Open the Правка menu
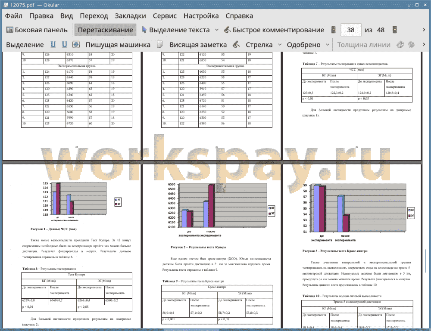The width and height of the screenshot is (431, 331). click(x=41, y=16)
